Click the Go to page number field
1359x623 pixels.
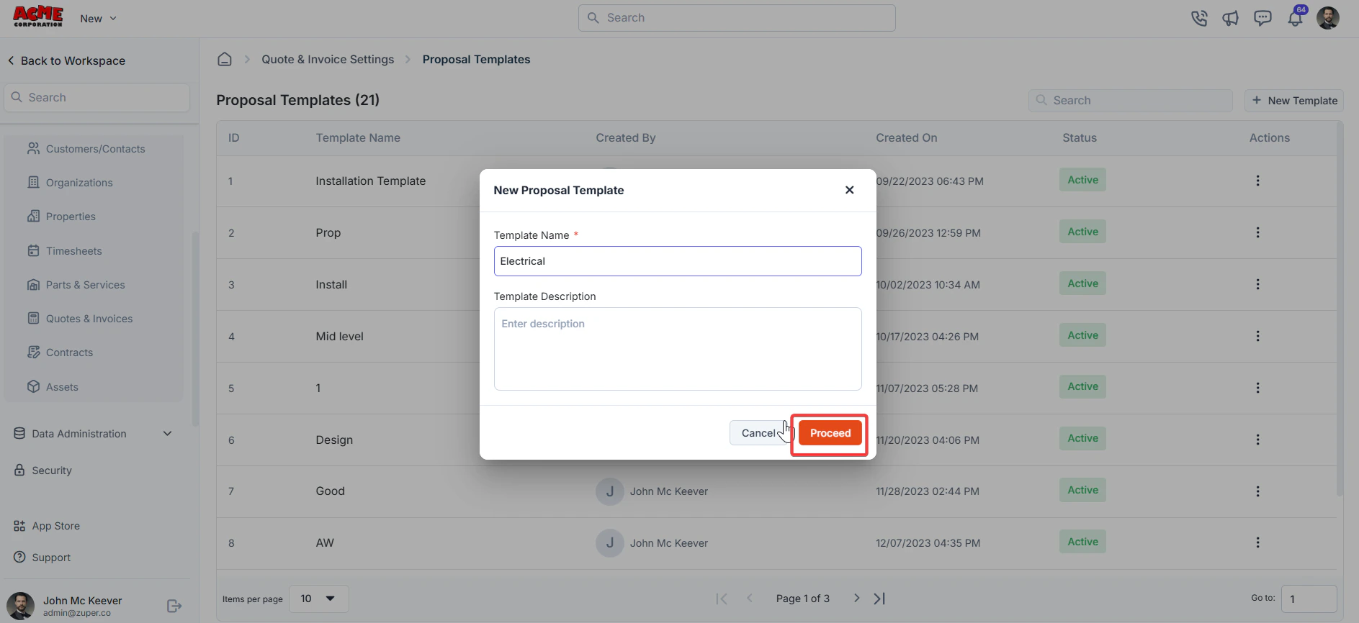(1309, 599)
